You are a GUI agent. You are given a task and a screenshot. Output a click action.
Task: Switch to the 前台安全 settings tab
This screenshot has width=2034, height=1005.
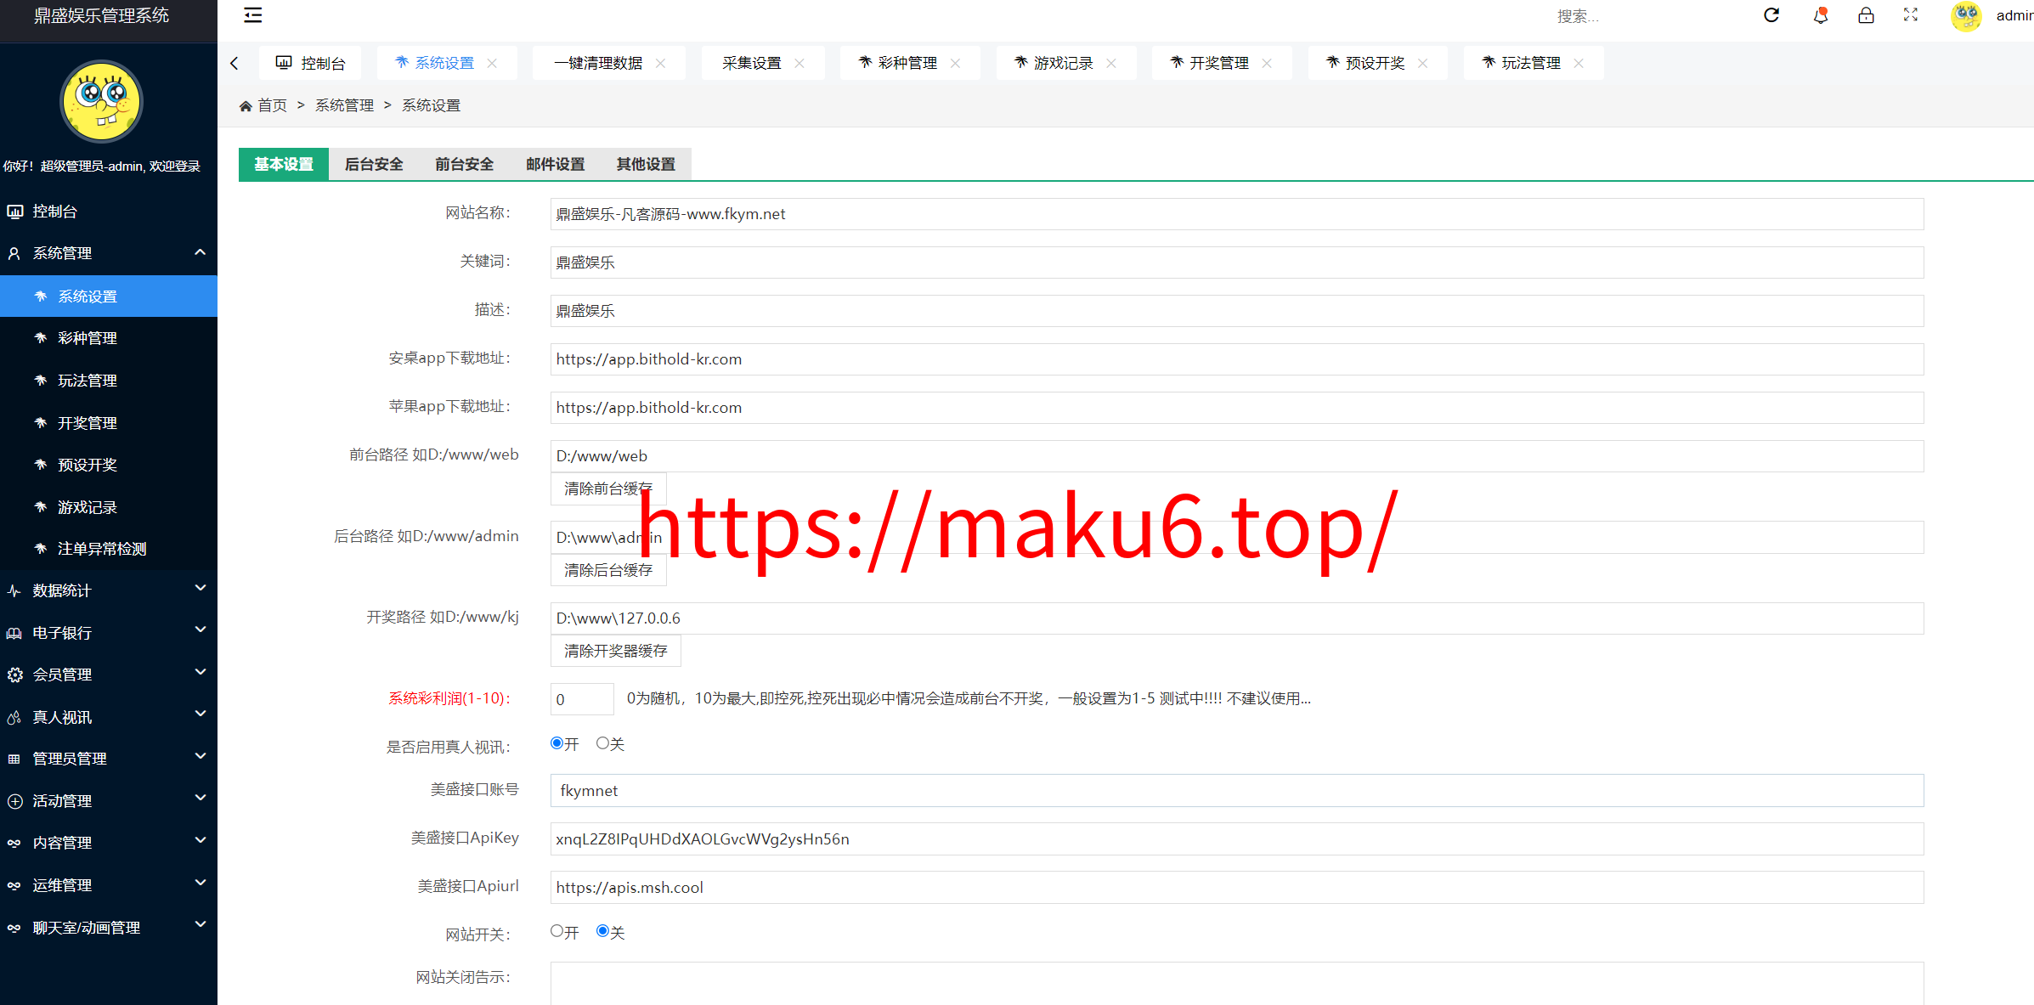(465, 164)
